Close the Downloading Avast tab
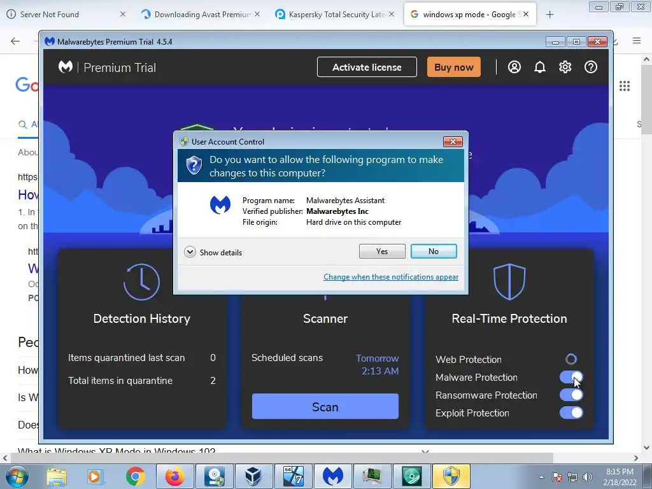The width and height of the screenshot is (652, 489). click(x=257, y=14)
